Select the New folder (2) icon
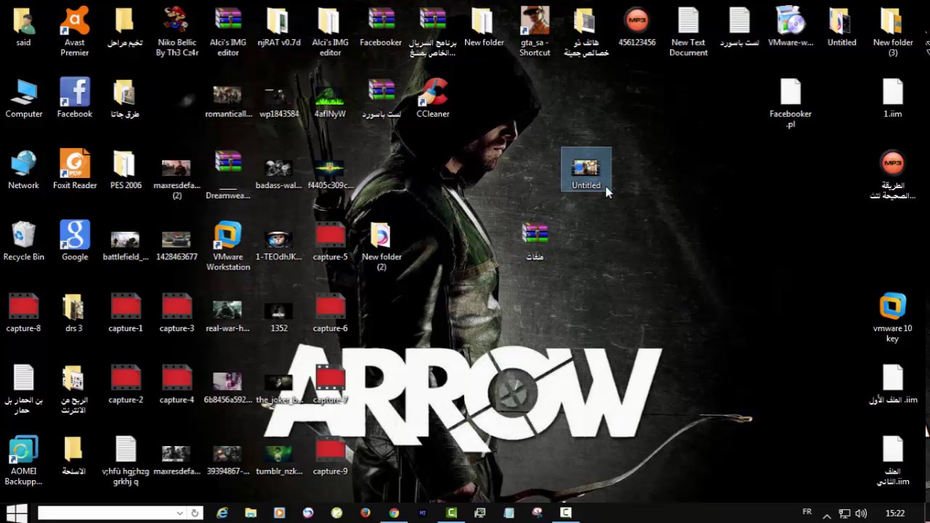Viewport: 930px width, 523px height. [x=381, y=247]
